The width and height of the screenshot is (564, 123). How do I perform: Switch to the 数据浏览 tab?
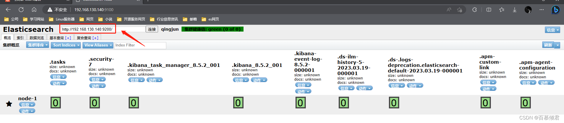(x=37, y=38)
